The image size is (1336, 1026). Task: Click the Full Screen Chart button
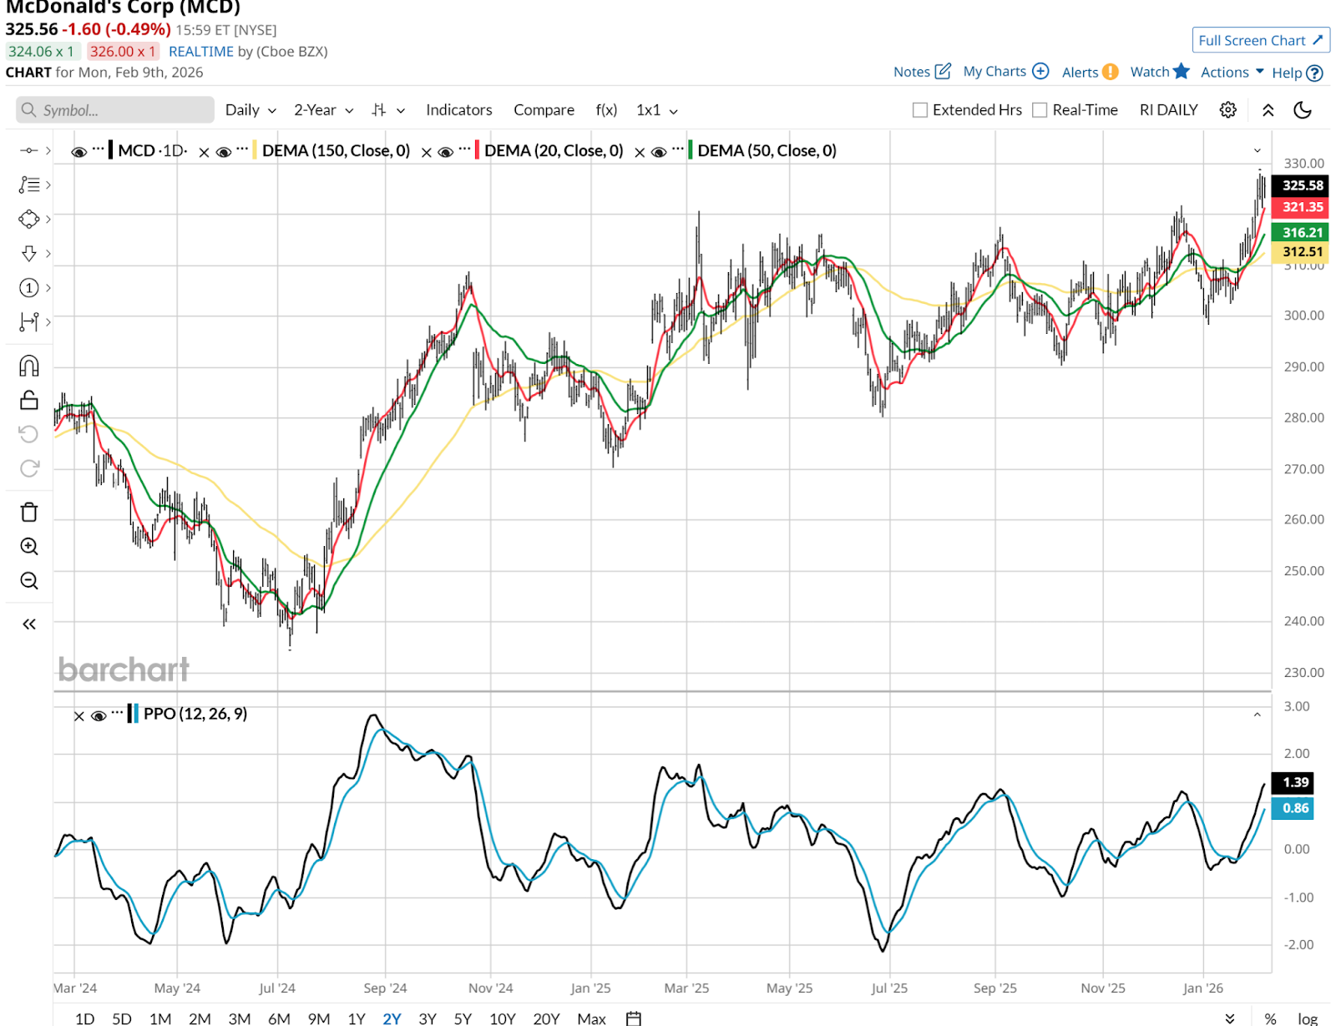click(x=1260, y=40)
